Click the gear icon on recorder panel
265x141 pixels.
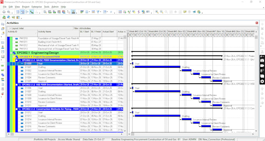[x=262, y=81]
